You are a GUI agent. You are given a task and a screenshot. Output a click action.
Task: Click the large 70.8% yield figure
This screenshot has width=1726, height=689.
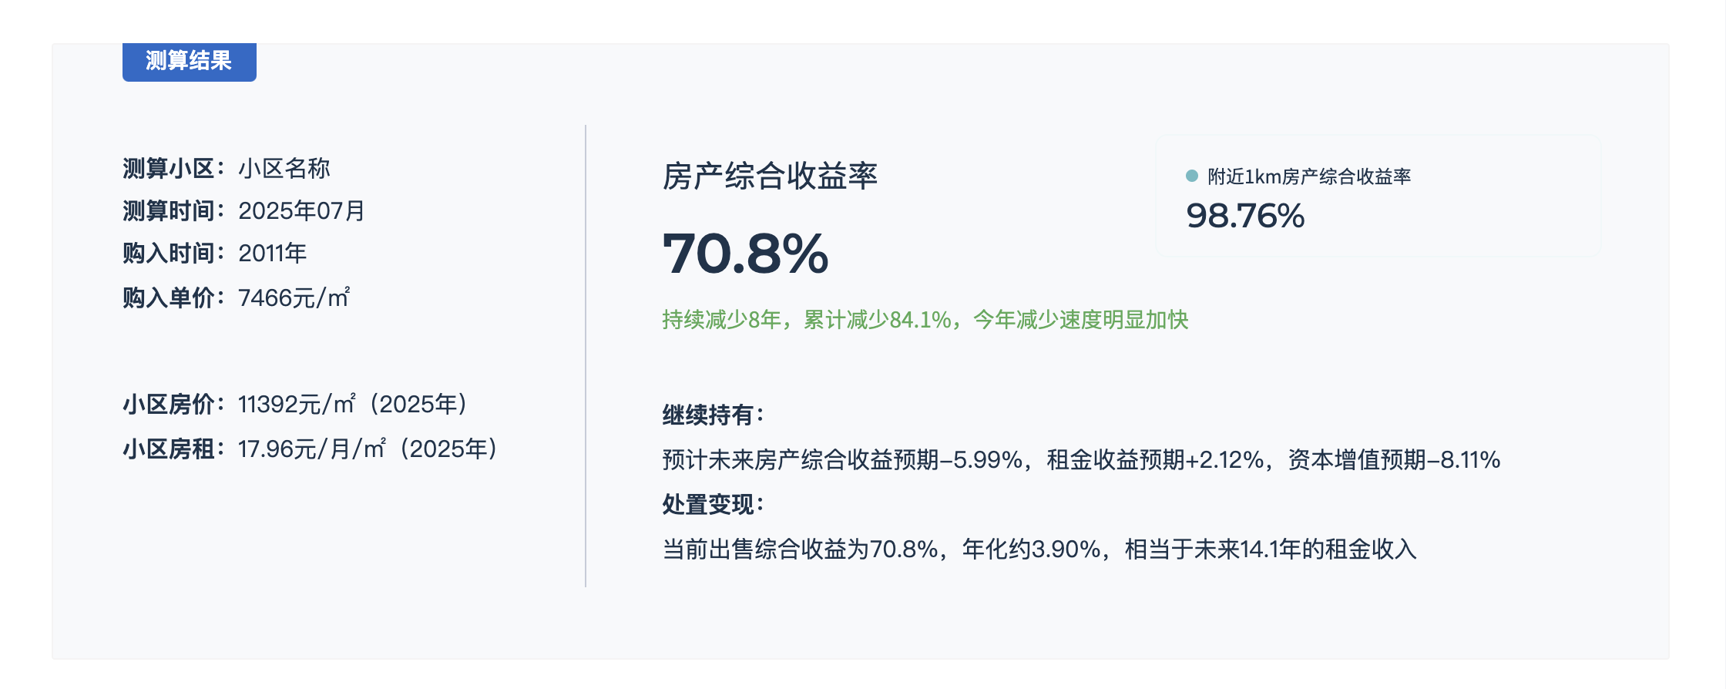tap(745, 254)
